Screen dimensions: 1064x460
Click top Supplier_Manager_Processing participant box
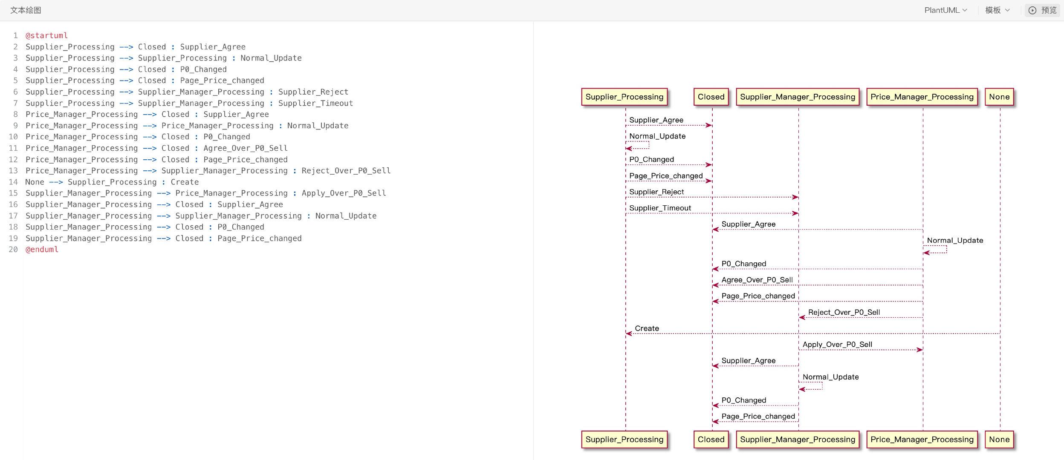797,97
